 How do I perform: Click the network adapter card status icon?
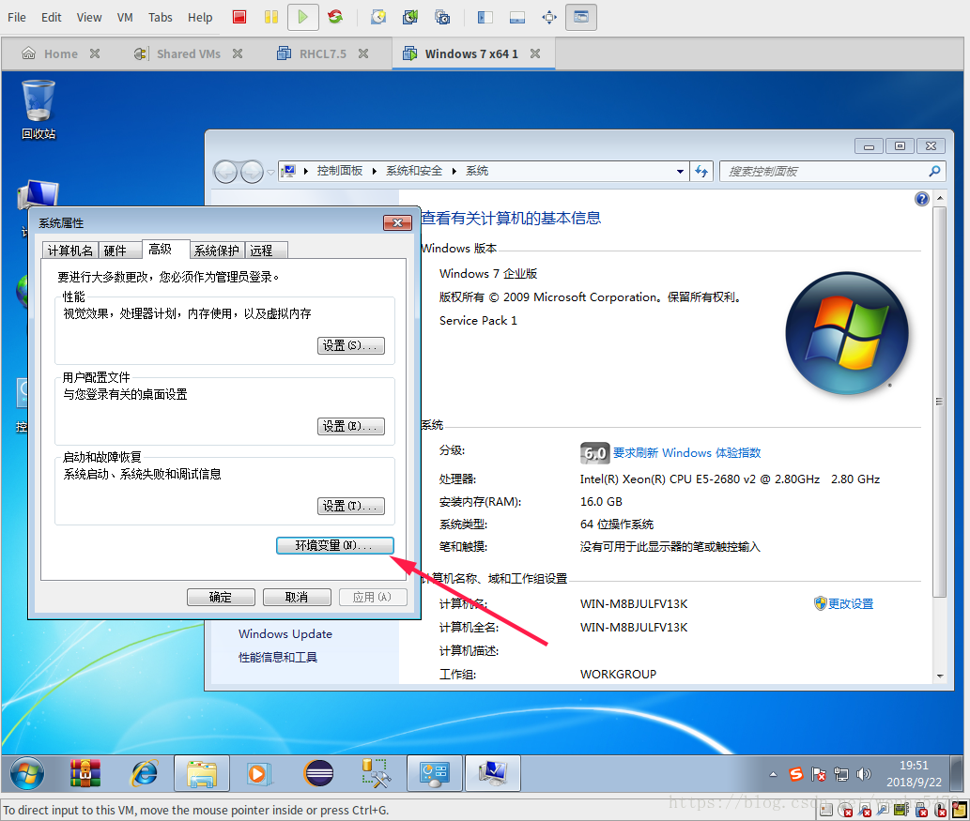point(901,809)
